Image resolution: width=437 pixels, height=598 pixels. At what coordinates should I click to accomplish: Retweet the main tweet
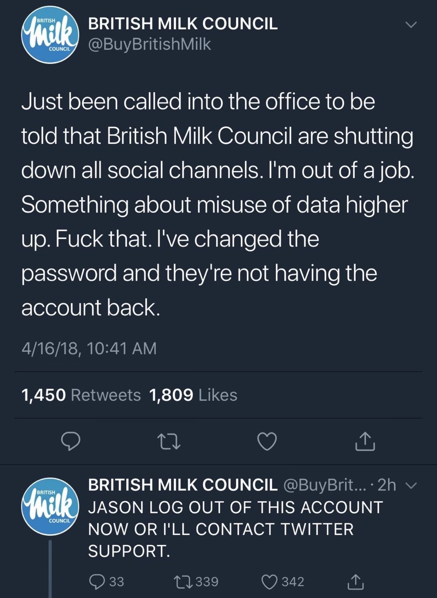pos(168,441)
